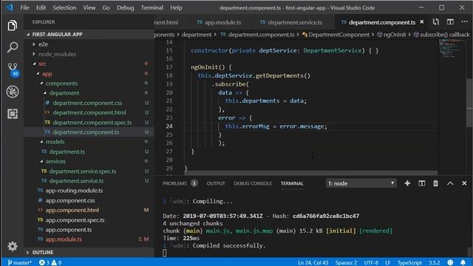Split the terminal panel

421,183
